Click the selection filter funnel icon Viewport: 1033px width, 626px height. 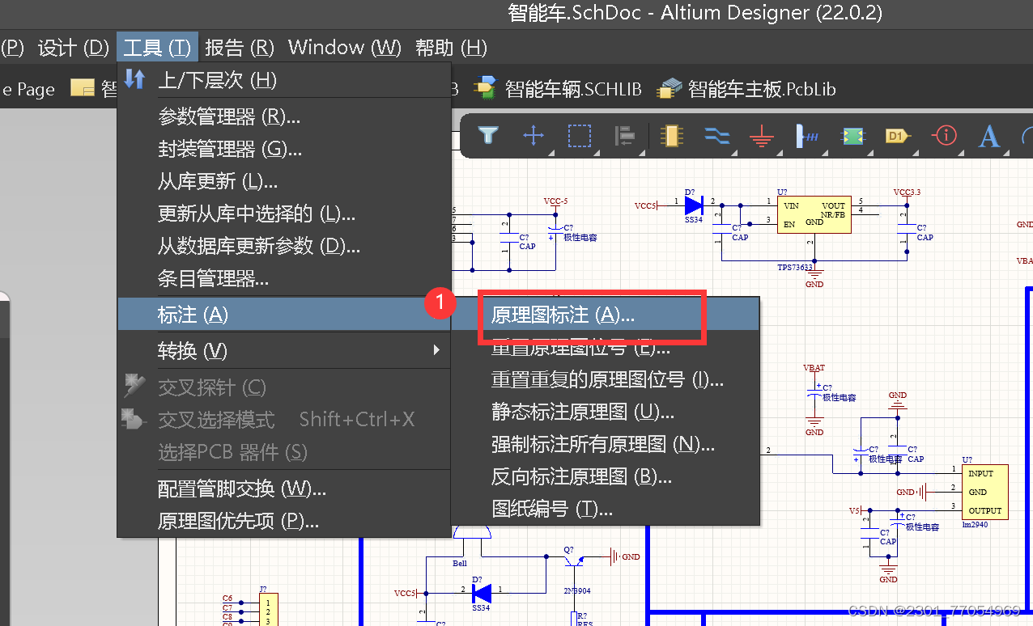click(487, 135)
